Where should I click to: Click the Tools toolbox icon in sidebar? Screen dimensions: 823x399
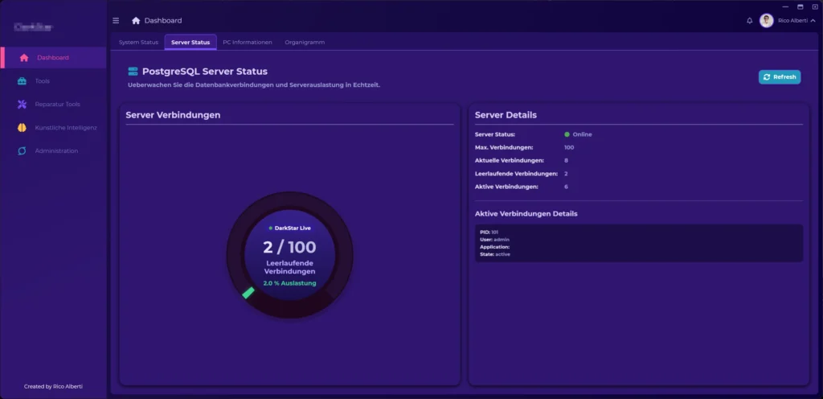click(x=22, y=81)
